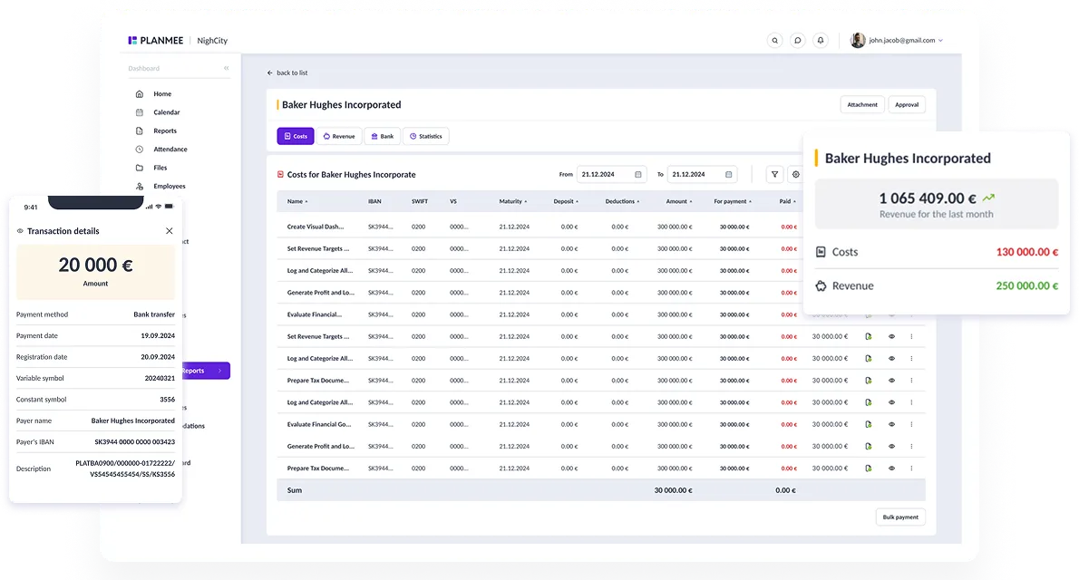Screen dimensions: 1079x580
Task: Click the eye icon beside Transaction details
Action: coord(20,231)
